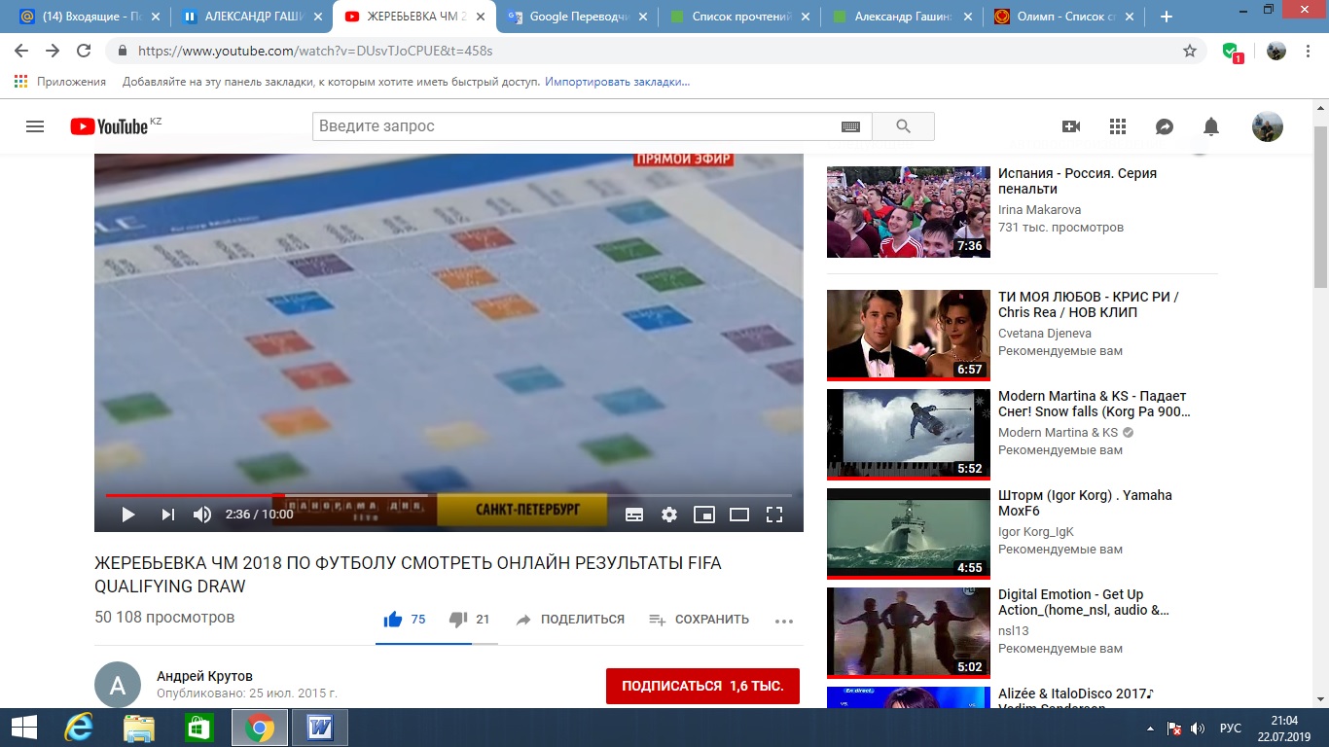
Task: Open the messages share bubble icon
Action: click(x=1165, y=126)
